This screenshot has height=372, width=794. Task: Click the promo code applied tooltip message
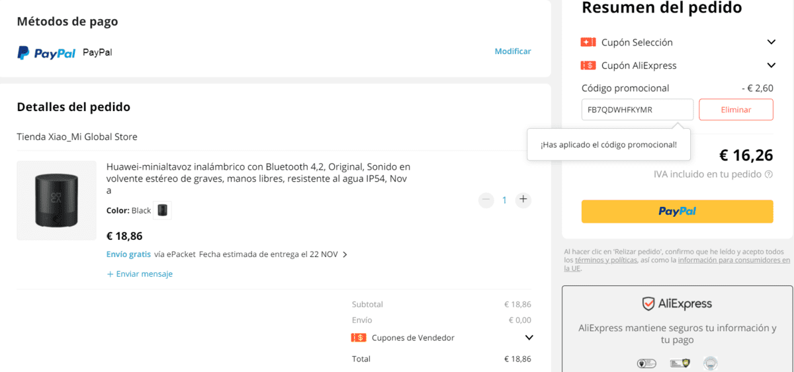pyautogui.click(x=609, y=145)
